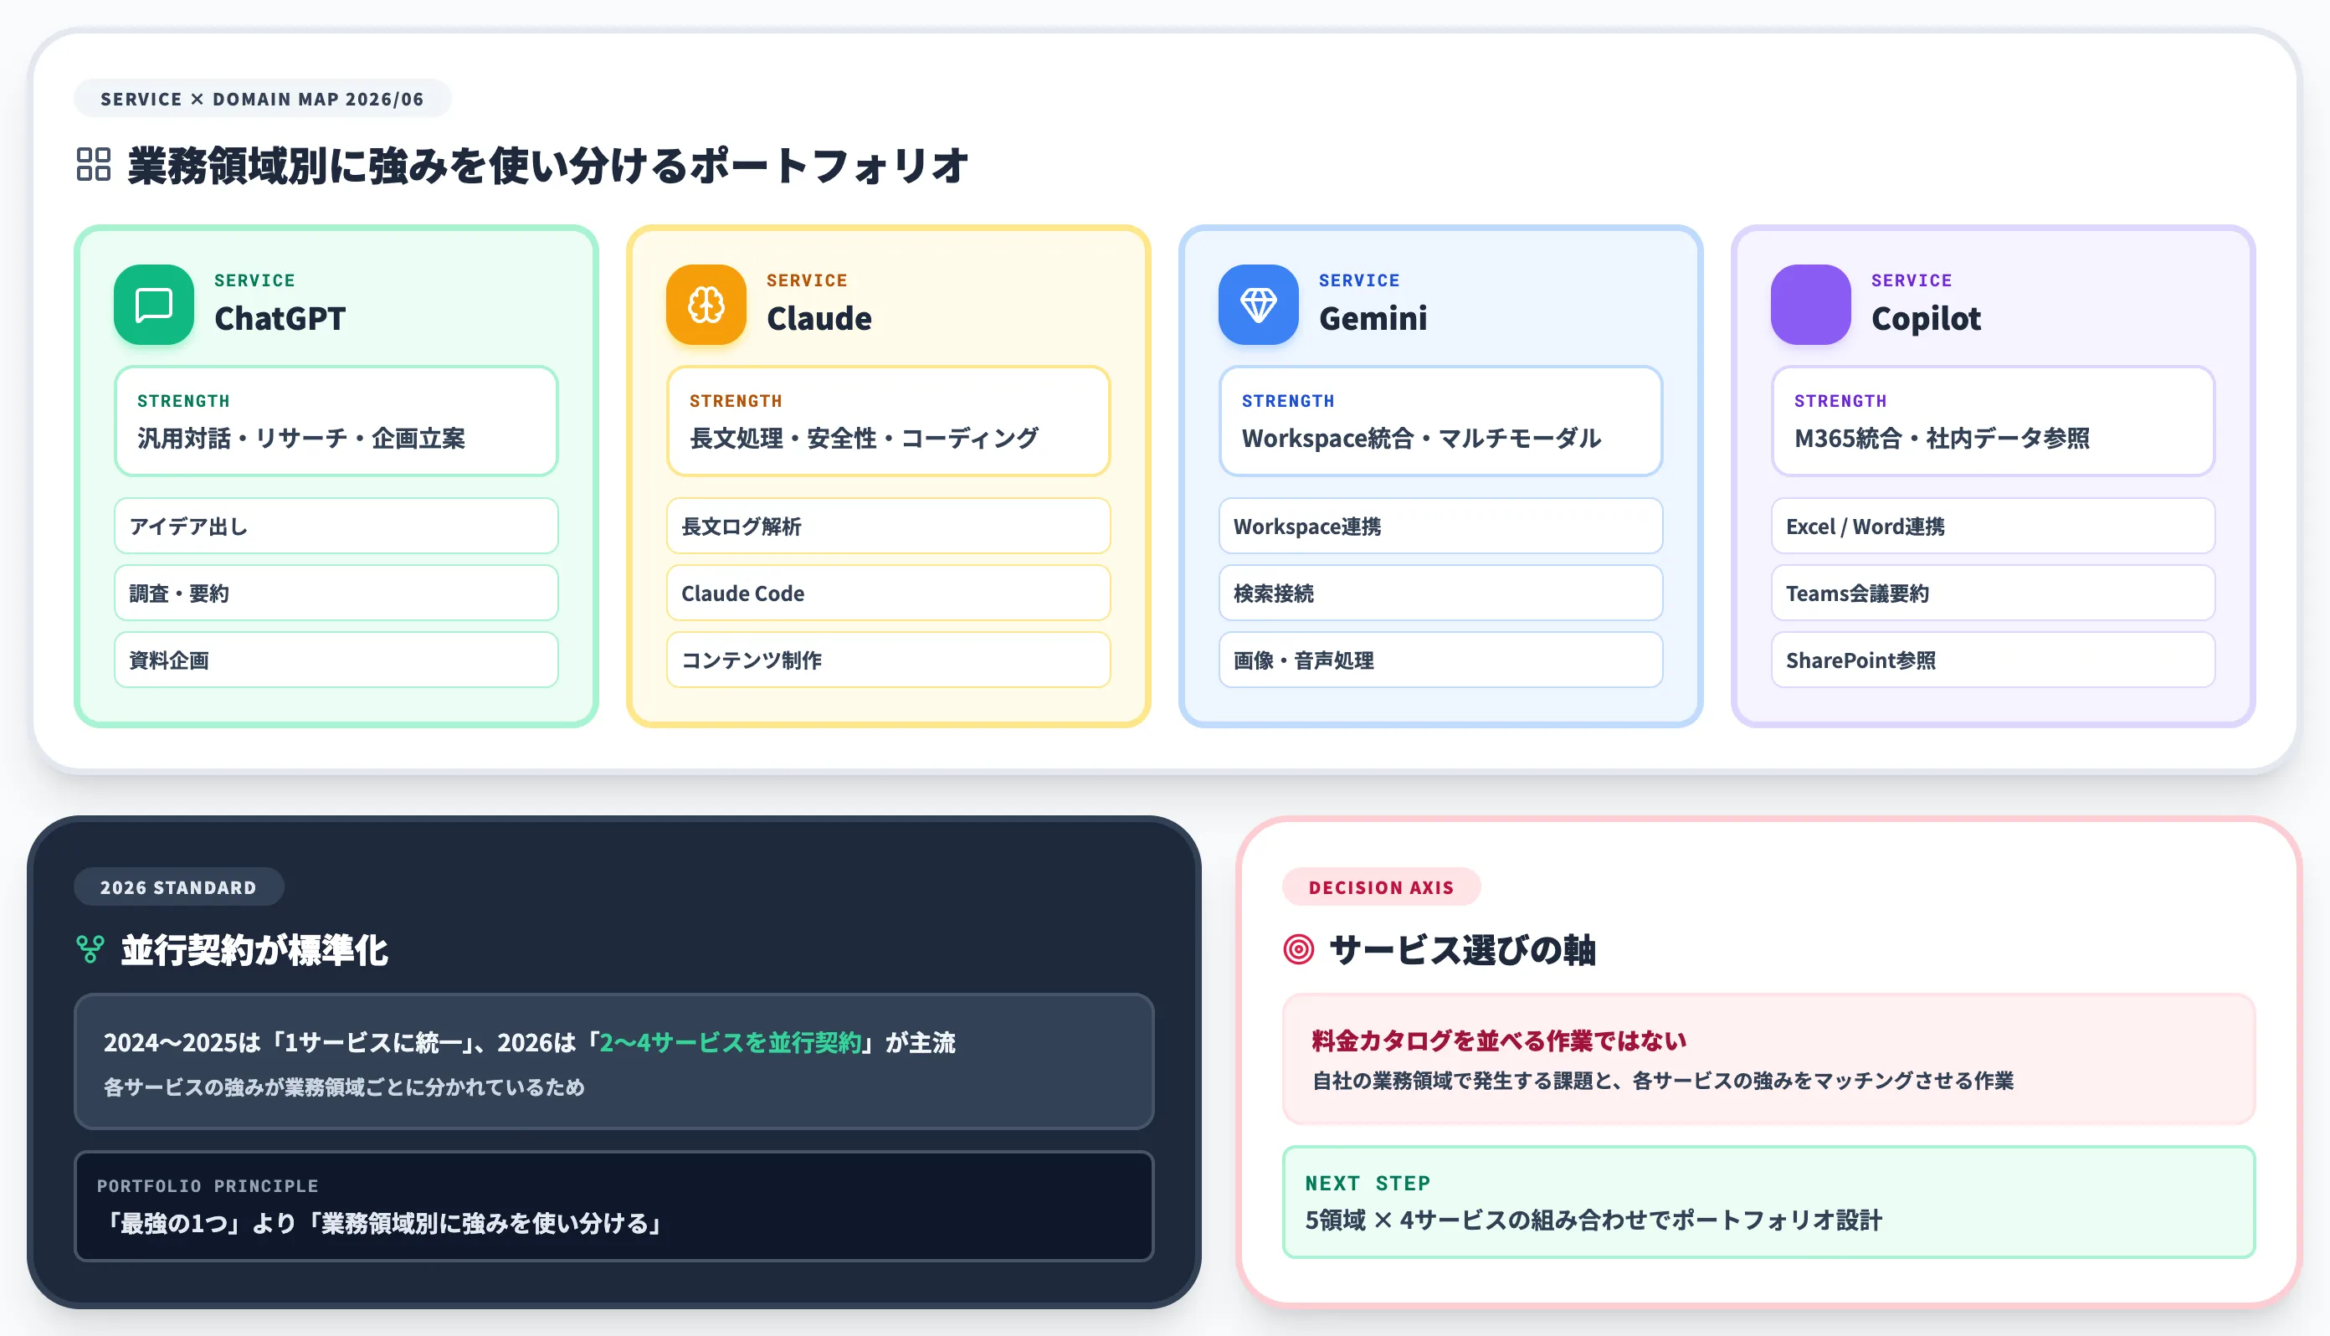Click Gemini strength box Workspace統合・マルチモーダル
Screen dimensions: 2330x1336
tap(1440, 421)
